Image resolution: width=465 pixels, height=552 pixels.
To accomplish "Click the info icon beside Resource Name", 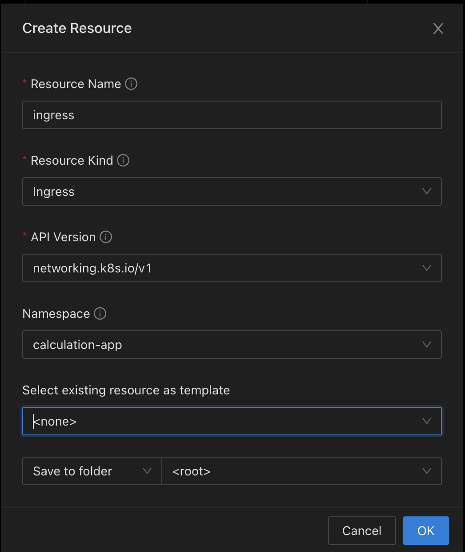I will (x=131, y=84).
